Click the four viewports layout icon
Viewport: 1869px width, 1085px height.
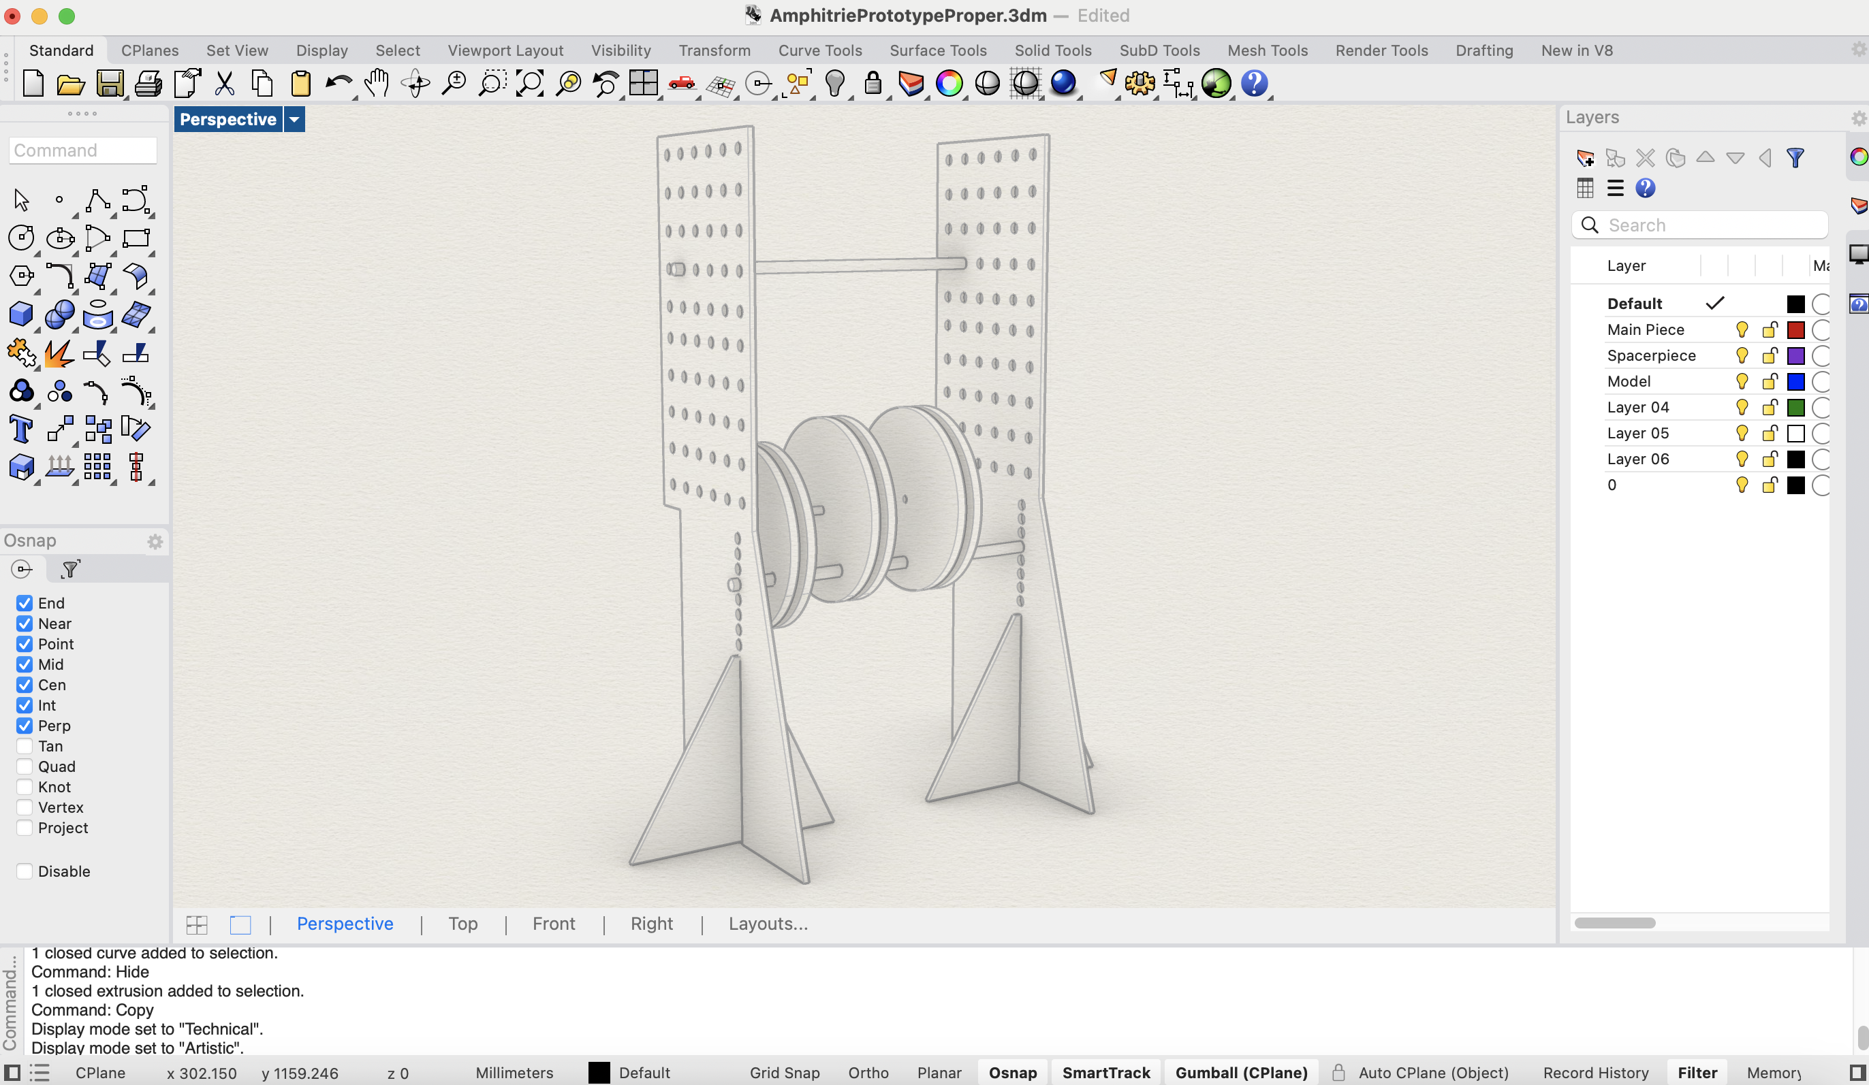pos(644,83)
